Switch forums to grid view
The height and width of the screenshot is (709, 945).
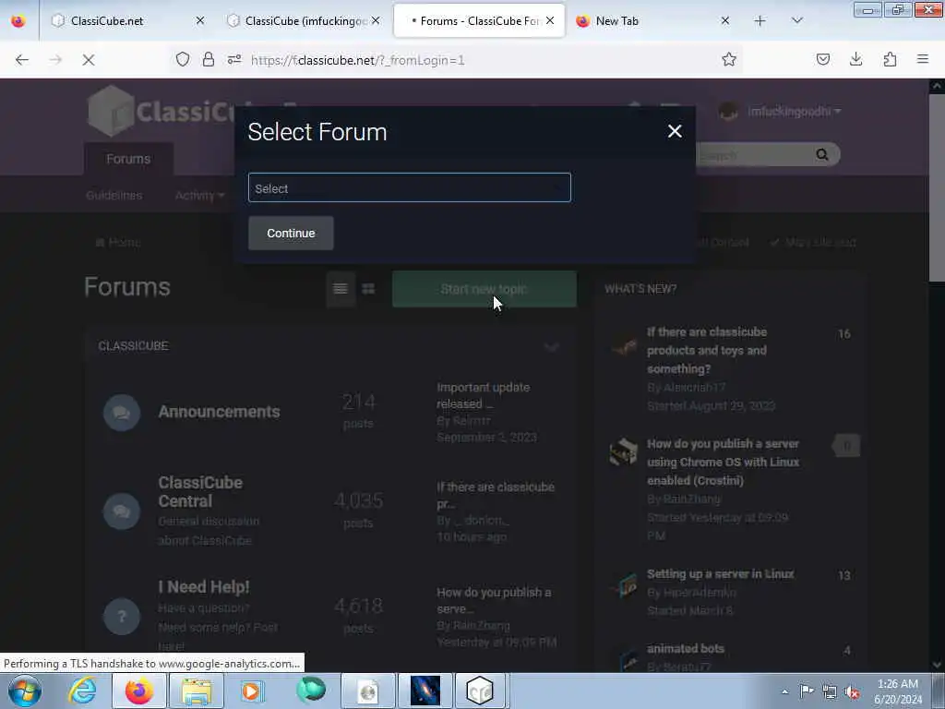[x=368, y=289]
